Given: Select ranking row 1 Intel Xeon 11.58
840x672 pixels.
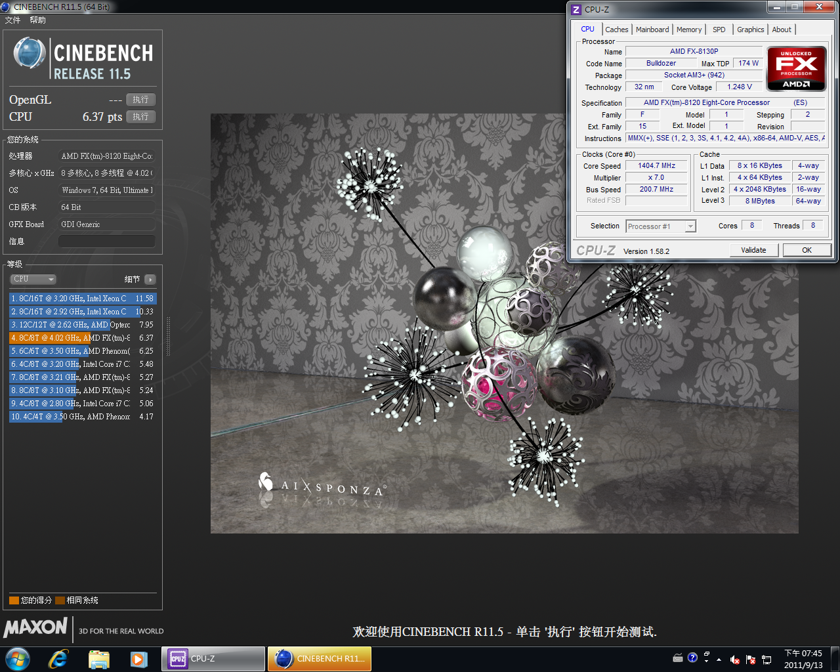Looking at the screenshot, I should [83, 299].
